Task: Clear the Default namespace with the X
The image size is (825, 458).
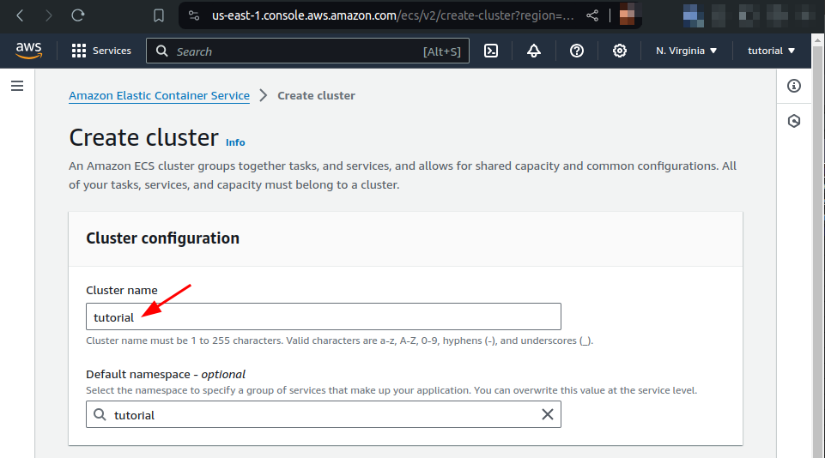Action: coord(548,414)
